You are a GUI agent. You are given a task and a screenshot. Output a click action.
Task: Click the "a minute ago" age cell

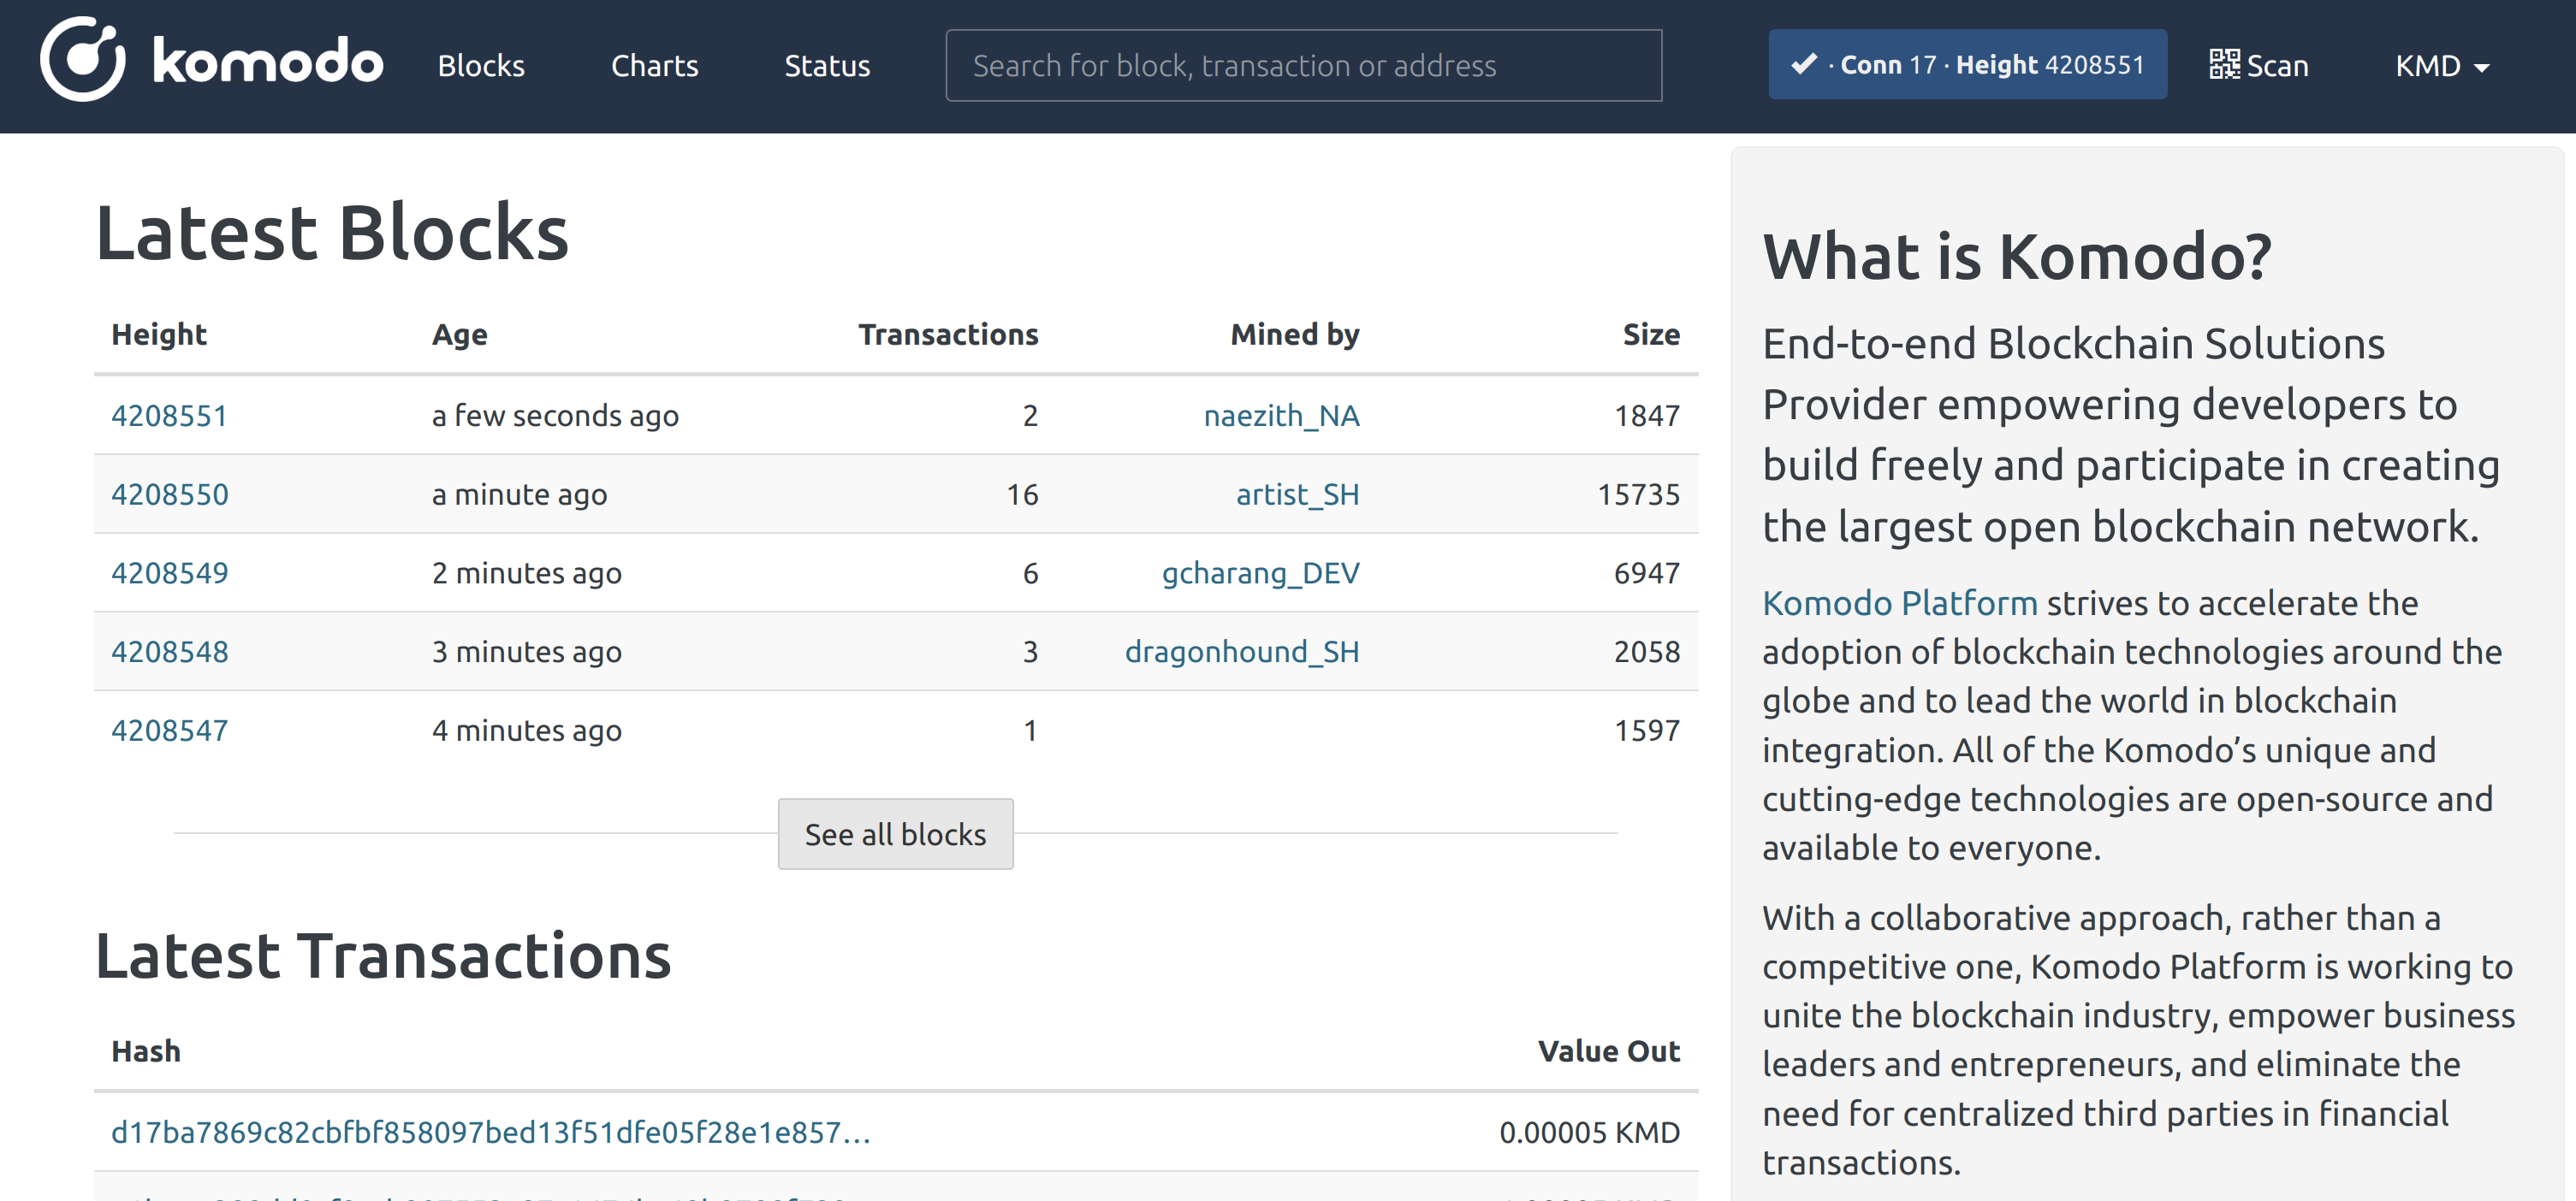[519, 494]
